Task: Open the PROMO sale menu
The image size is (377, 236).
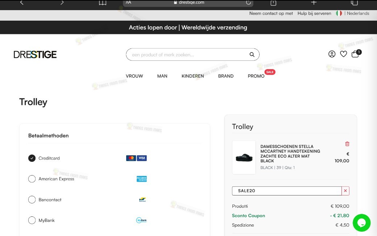Action: (x=256, y=76)
